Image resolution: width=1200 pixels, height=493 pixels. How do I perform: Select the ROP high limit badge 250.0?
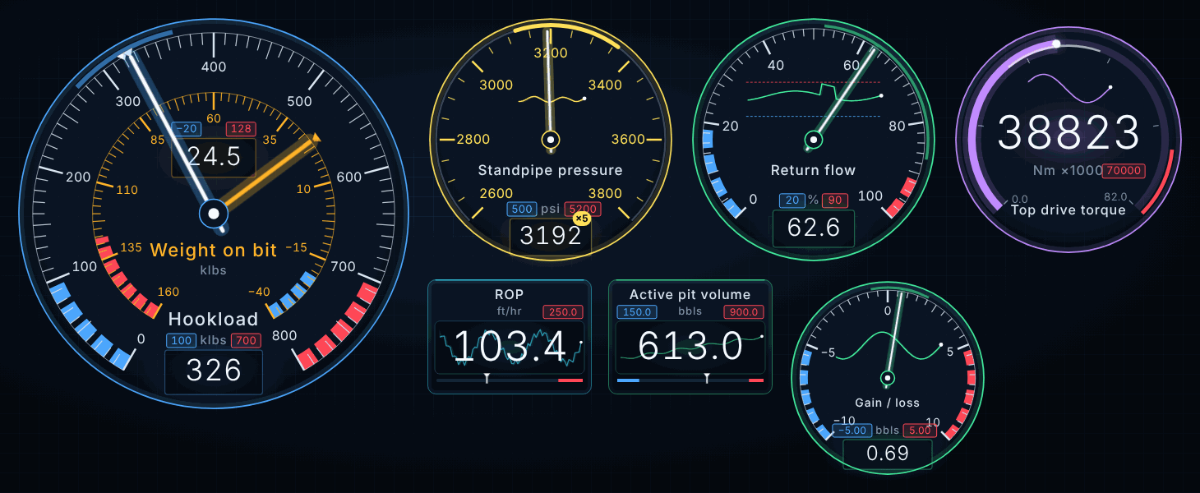[563, 312]
